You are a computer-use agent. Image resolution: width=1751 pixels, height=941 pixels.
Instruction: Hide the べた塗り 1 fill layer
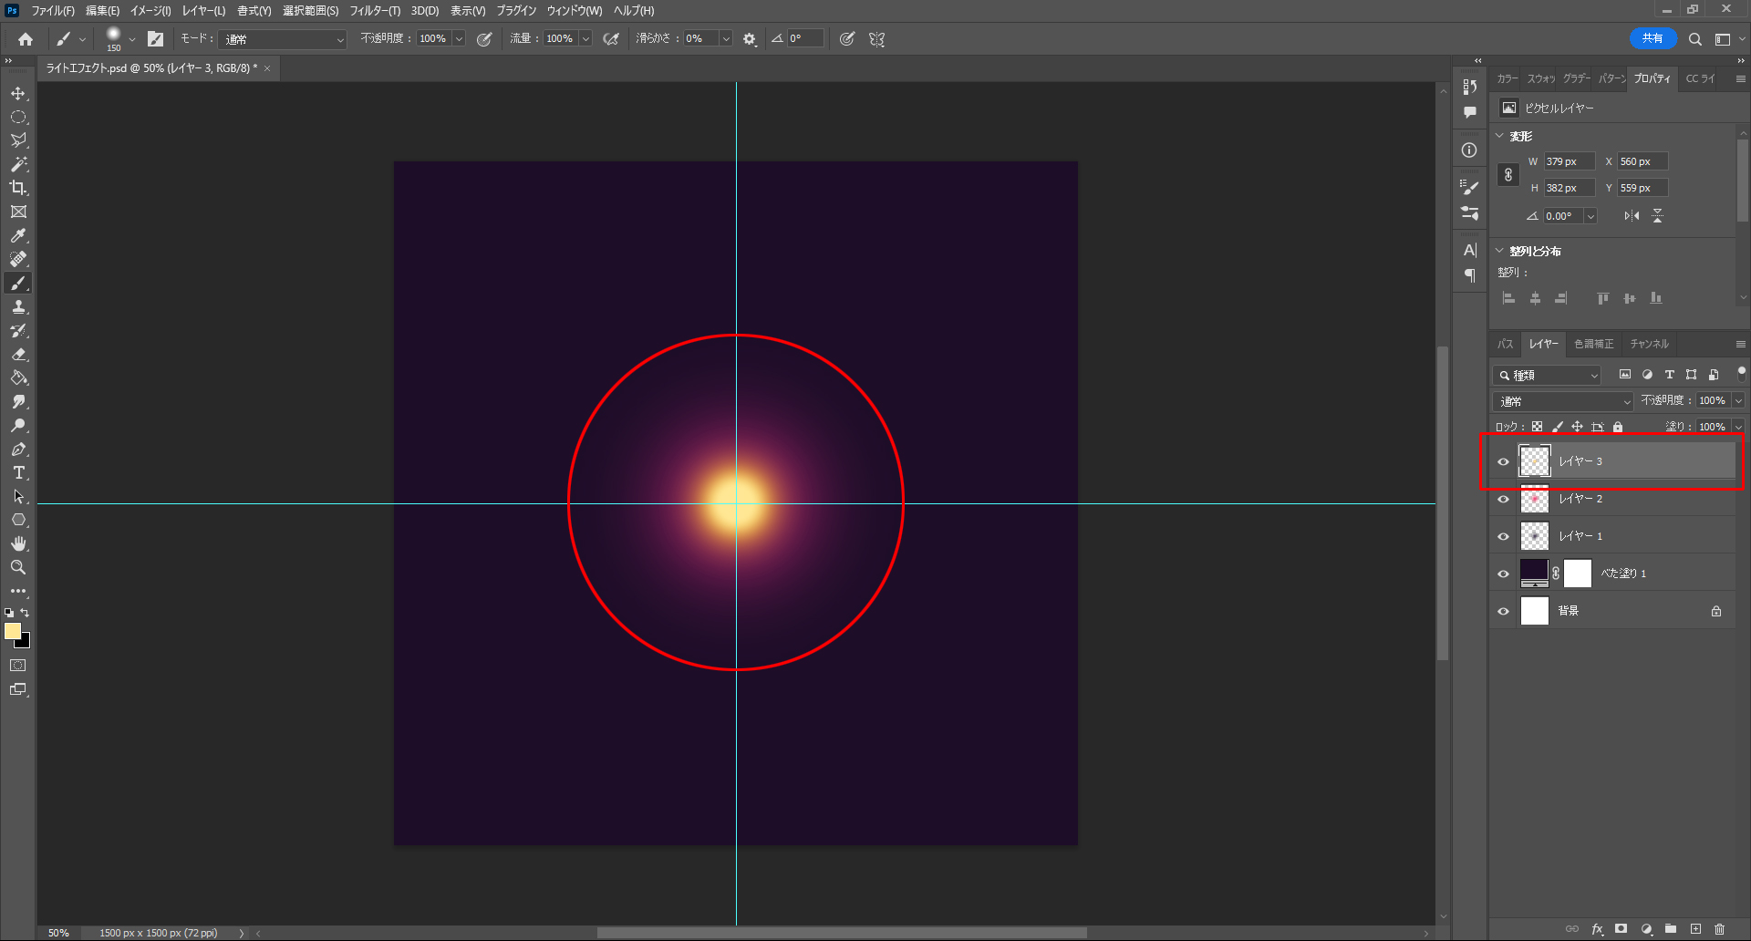1504,574
